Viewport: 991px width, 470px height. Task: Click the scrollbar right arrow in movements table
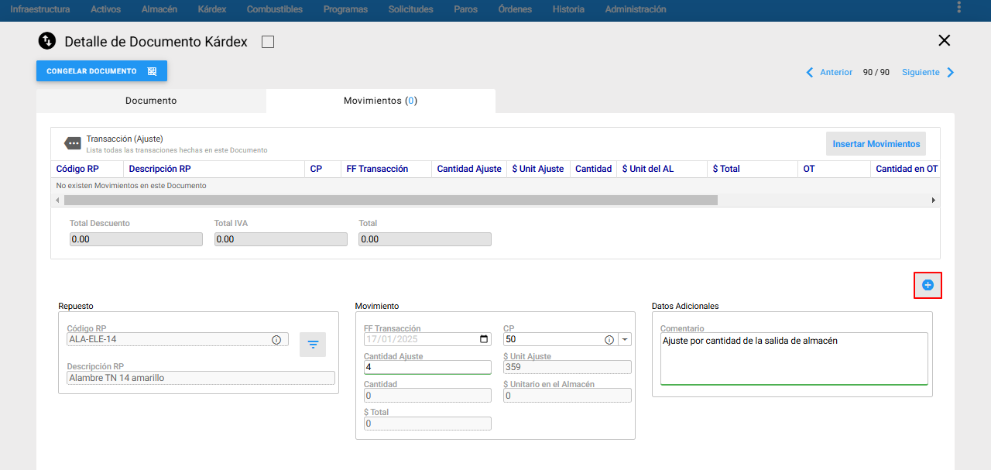[934, 200]
